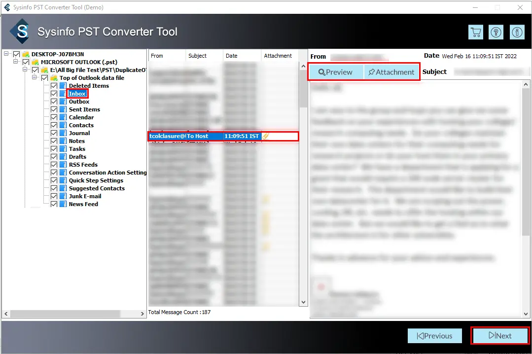Screen dimensions: 532x354
Task: Open the help question mark icon
Action: (496, 32)
